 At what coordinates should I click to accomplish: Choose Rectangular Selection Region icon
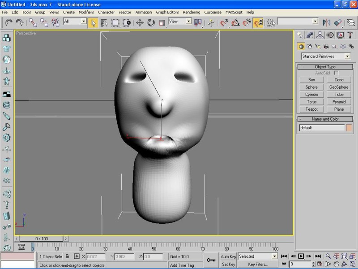tap(115, 23)
